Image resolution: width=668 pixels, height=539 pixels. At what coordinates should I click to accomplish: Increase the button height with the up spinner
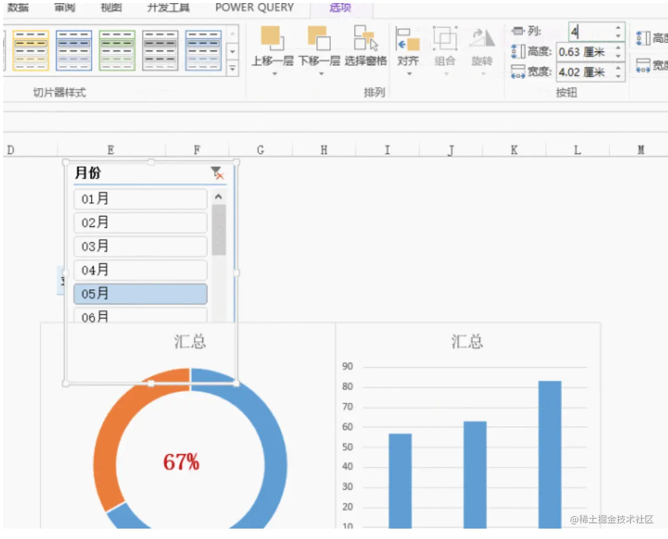[618, 48]
